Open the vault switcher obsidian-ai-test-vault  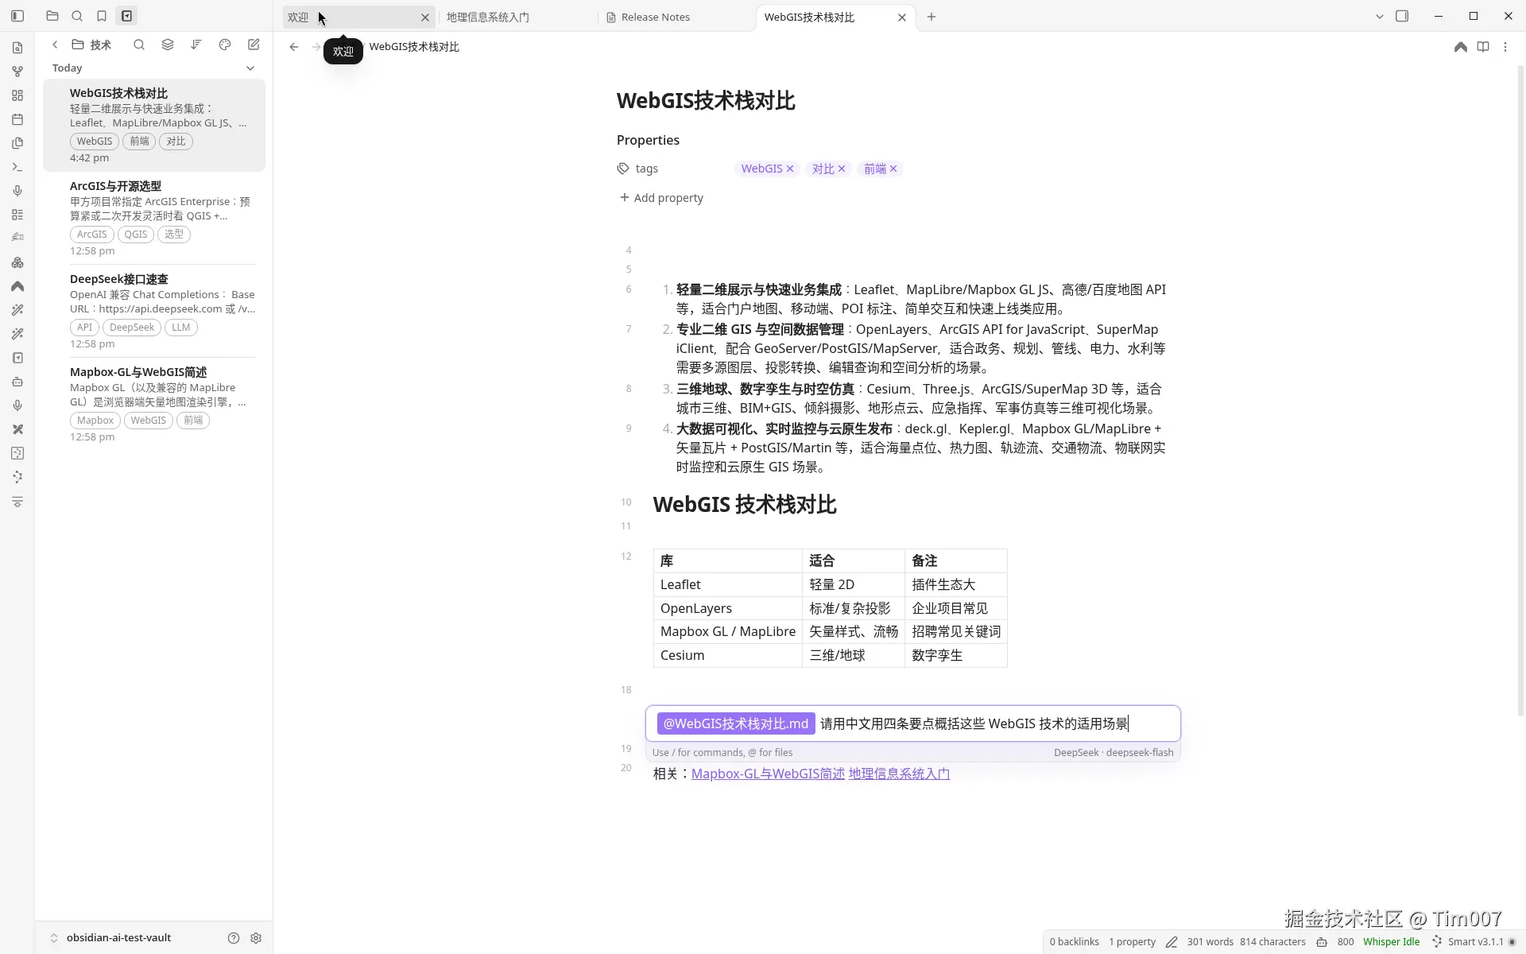pyautogui.click(x=111, y=938)
